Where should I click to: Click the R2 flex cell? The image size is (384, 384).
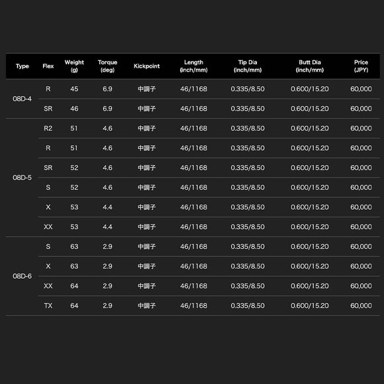click(x=48, y=128)
